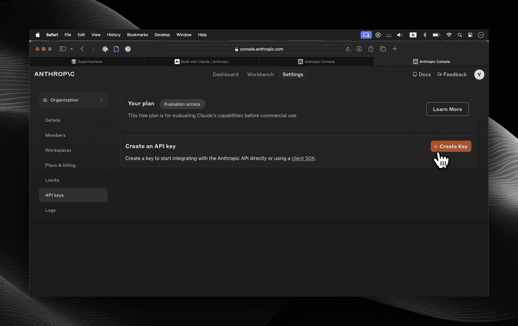Click the keyboard input source icon
Screen dimensions: 518x326
(x=413, y=35)
